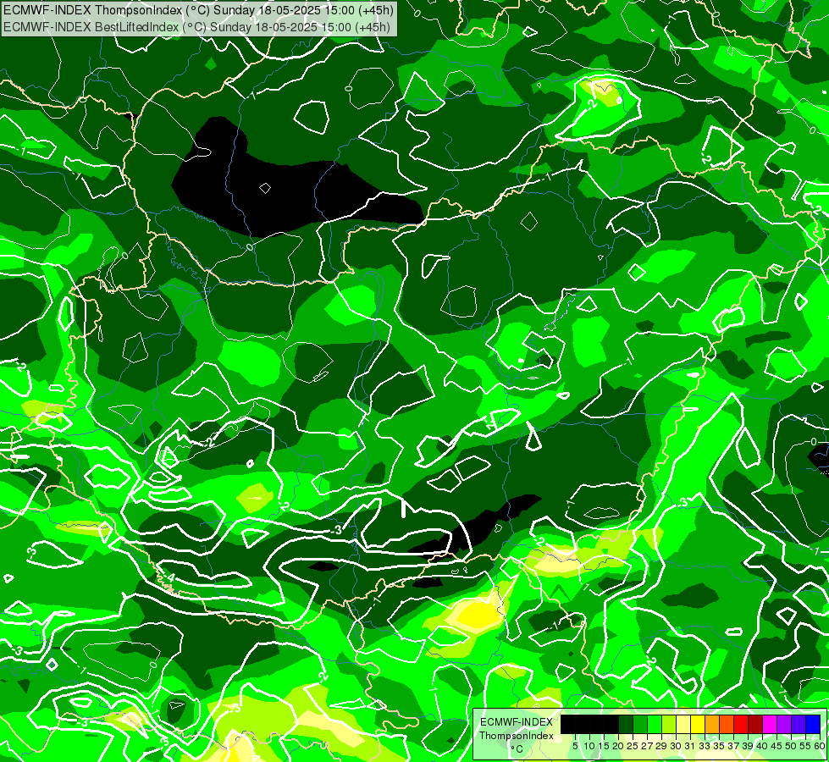
Task: Select the dark green 20–25 legend swatch
Action: pyautogui.click(x=626, y=724)
